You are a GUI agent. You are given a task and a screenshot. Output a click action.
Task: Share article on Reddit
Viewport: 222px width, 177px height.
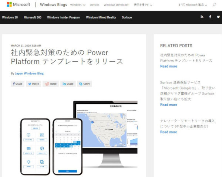point(51,84)
